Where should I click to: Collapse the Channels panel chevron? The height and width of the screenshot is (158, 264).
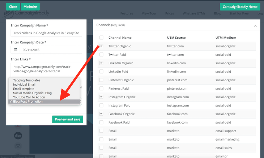(255, 26)
